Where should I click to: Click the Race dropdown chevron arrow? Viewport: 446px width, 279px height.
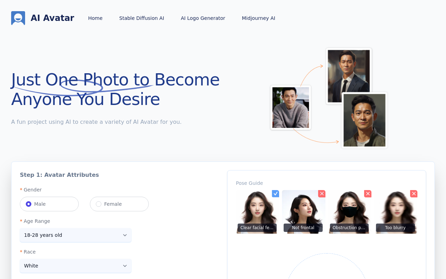125,266
